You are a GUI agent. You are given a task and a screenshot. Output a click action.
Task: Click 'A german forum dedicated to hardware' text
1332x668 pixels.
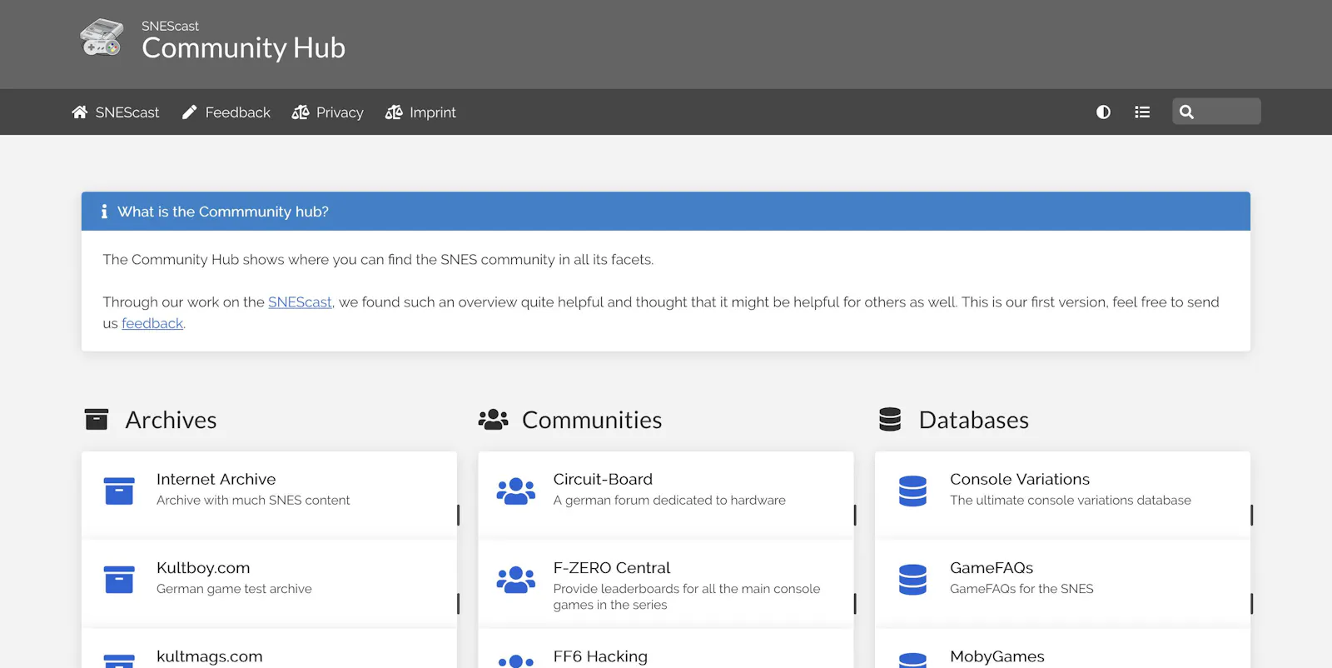(x=669, y=500)
